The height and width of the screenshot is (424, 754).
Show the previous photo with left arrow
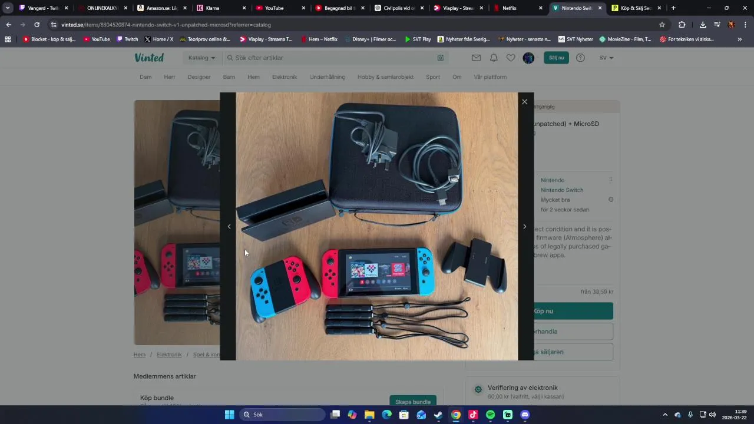point(229,226)
